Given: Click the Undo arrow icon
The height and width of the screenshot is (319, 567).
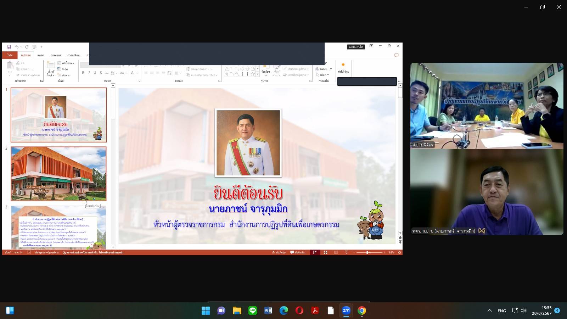Looking at the screenshot, I should coord(17,47).
